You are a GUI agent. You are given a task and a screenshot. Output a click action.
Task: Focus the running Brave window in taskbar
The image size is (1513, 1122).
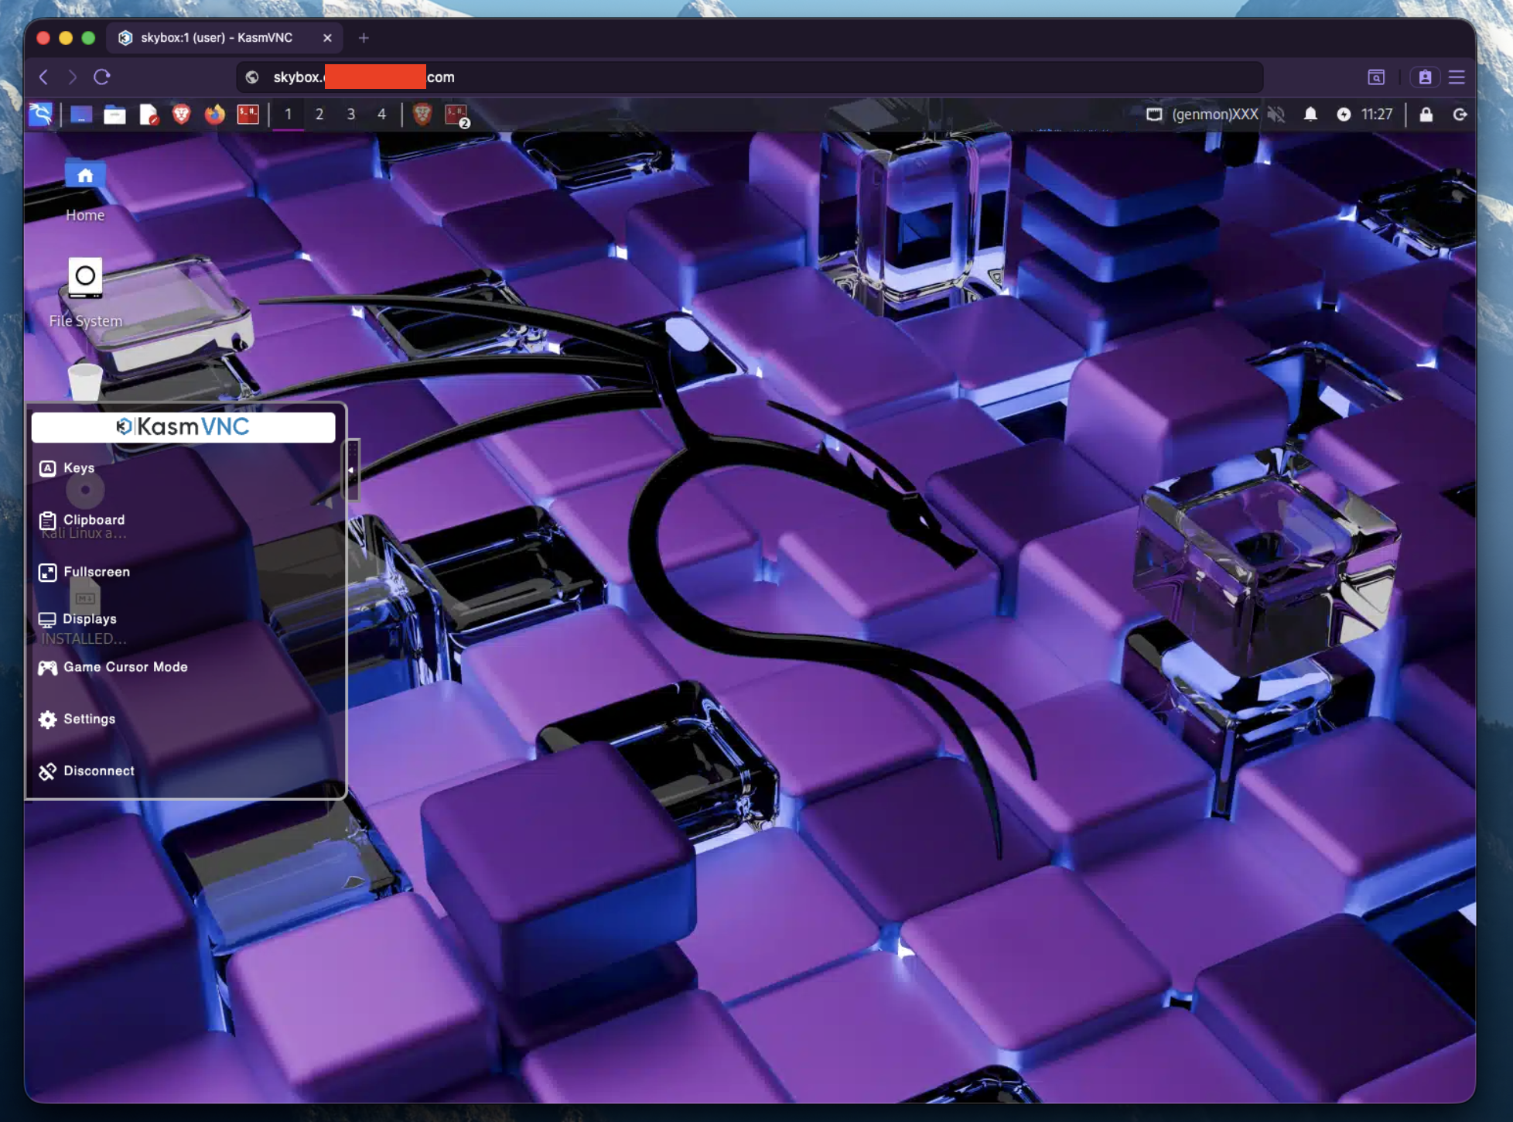[x=422, y=115]
